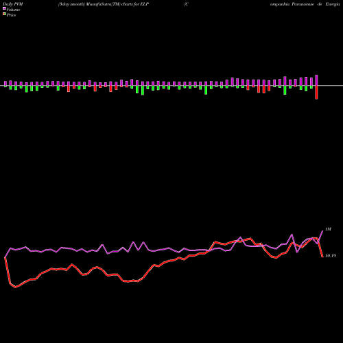The height and width of the screenshot is (343, 343).
Task: Click the tall red bar at the chart's right end
Action: (x=316, y=92)
